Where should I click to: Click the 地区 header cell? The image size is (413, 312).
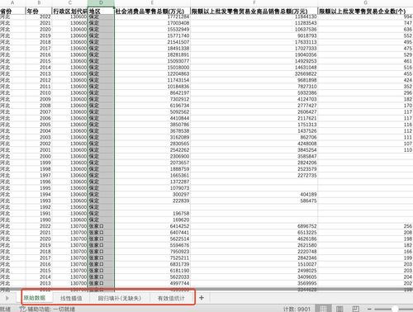(101, 12)
